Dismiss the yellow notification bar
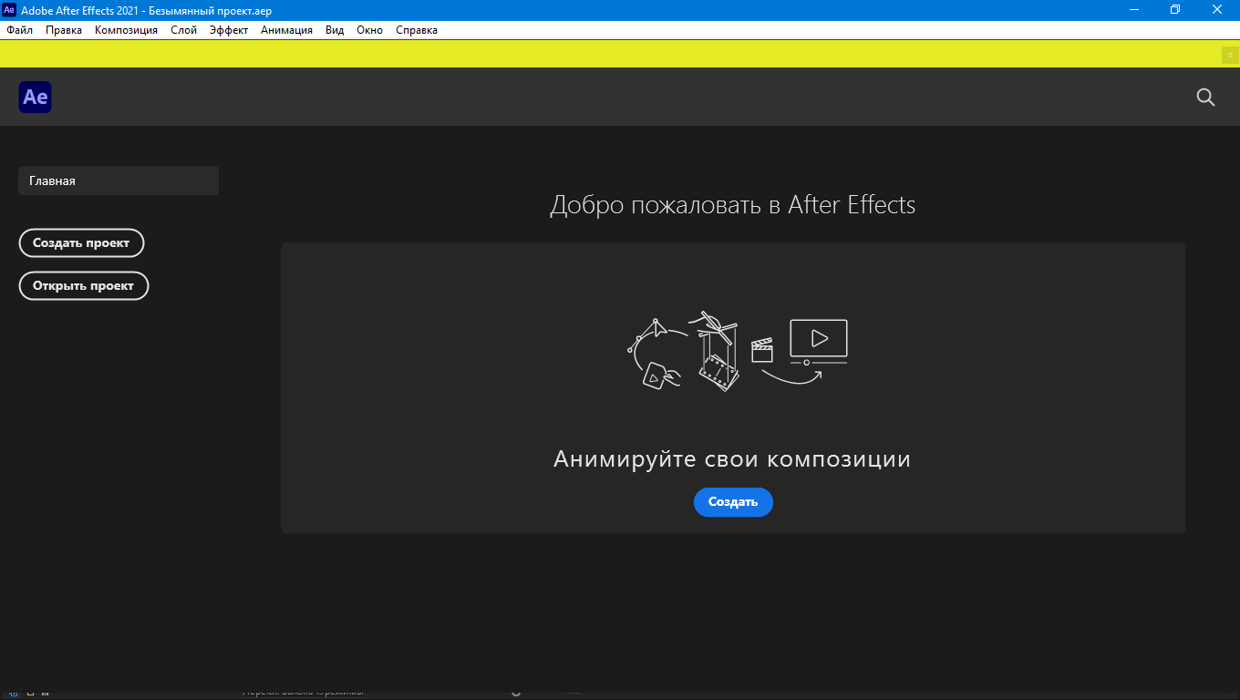This screenshot has height=700, width=1240. click(x=1230, y=55)
